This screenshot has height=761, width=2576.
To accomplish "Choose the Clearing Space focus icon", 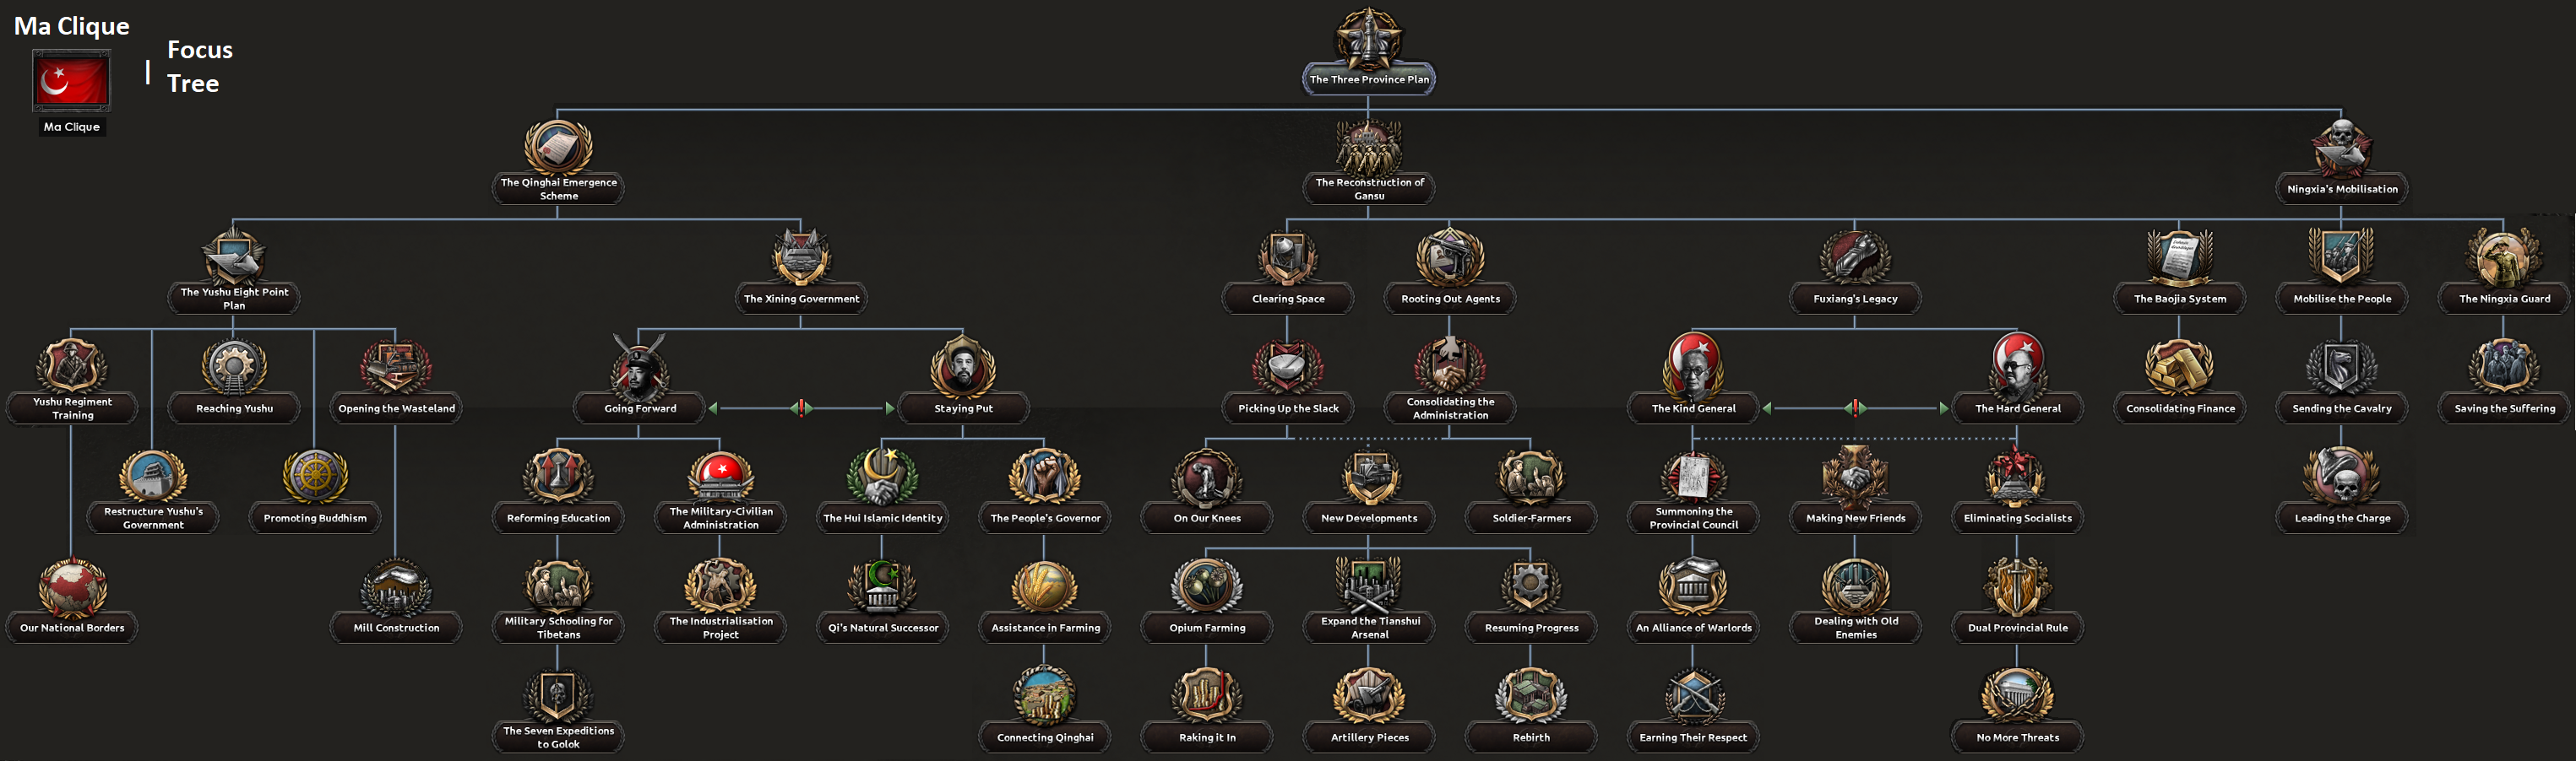I will click(1288, 257).
